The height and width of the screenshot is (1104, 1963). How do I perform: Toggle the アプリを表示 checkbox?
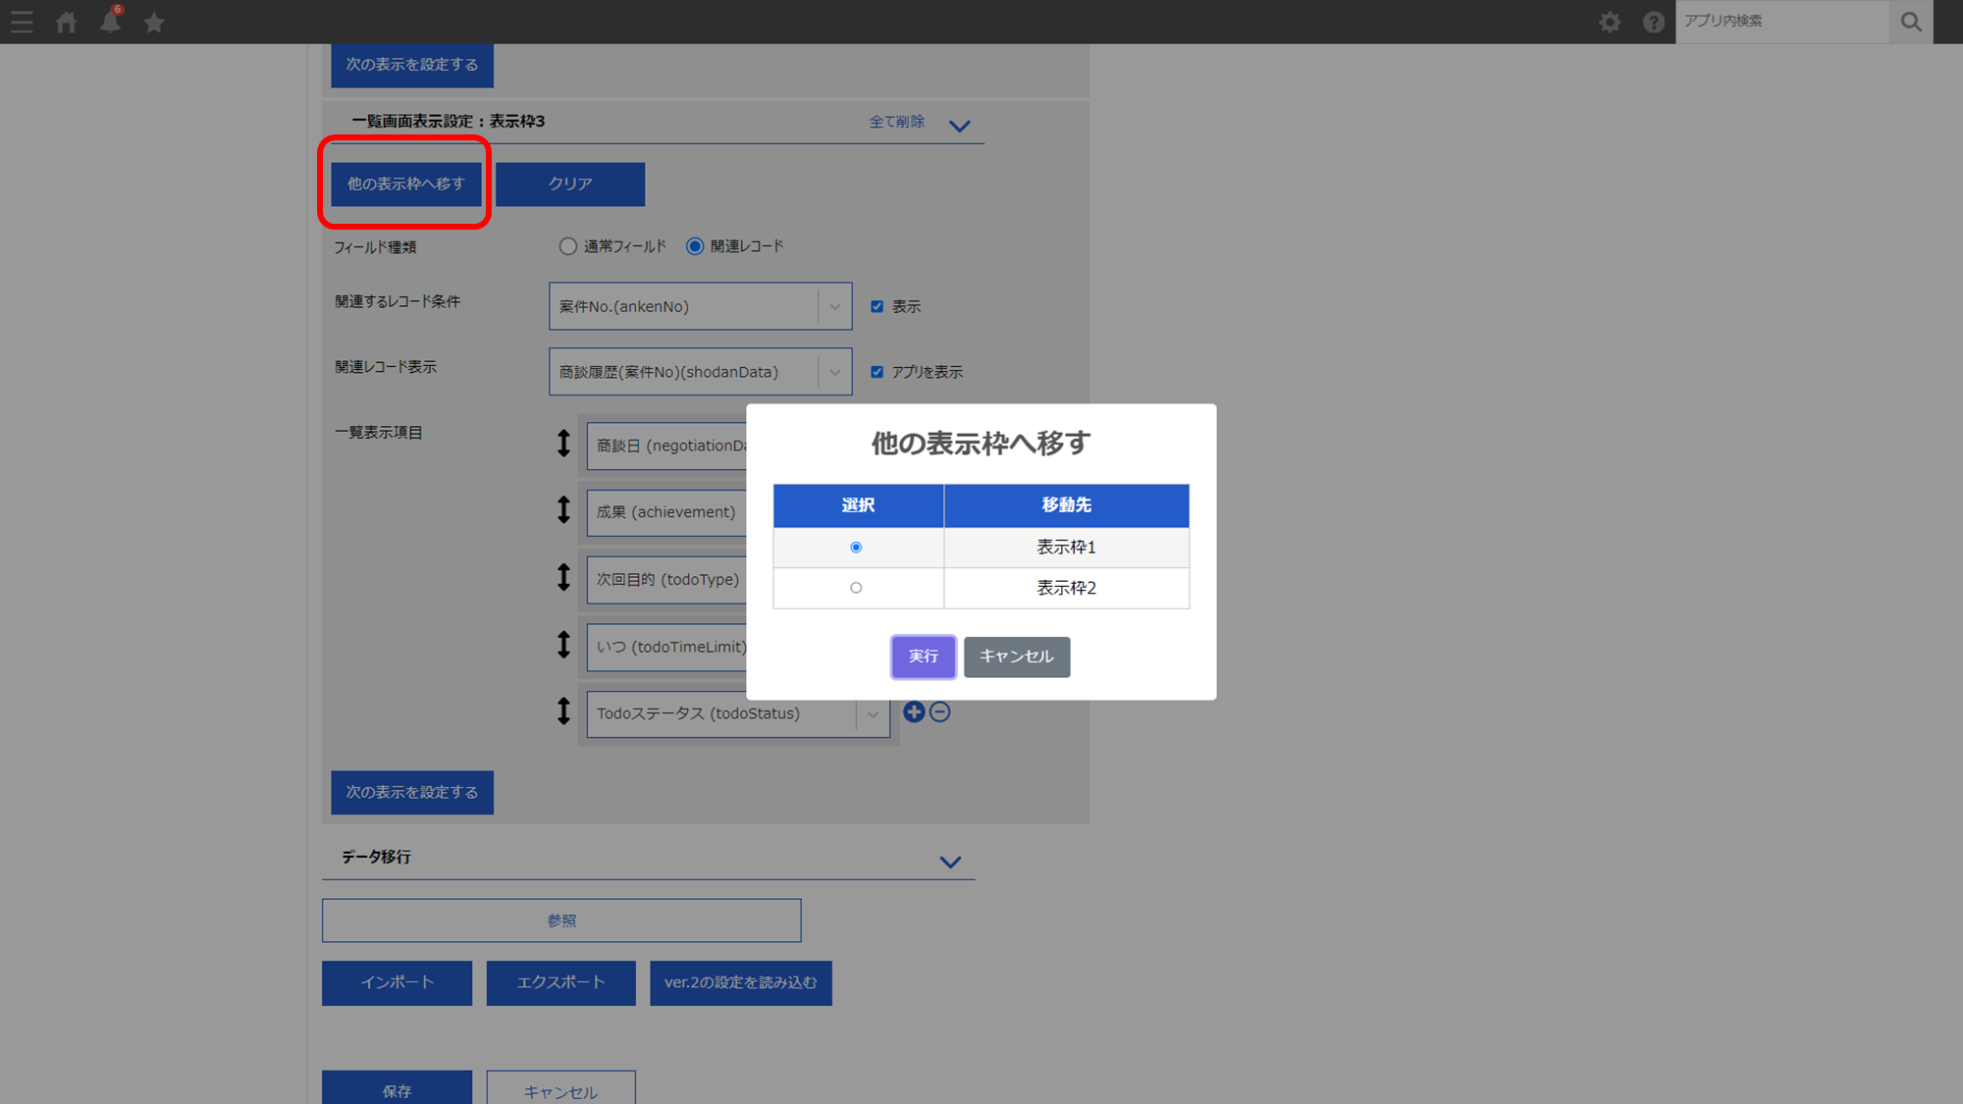877,372
